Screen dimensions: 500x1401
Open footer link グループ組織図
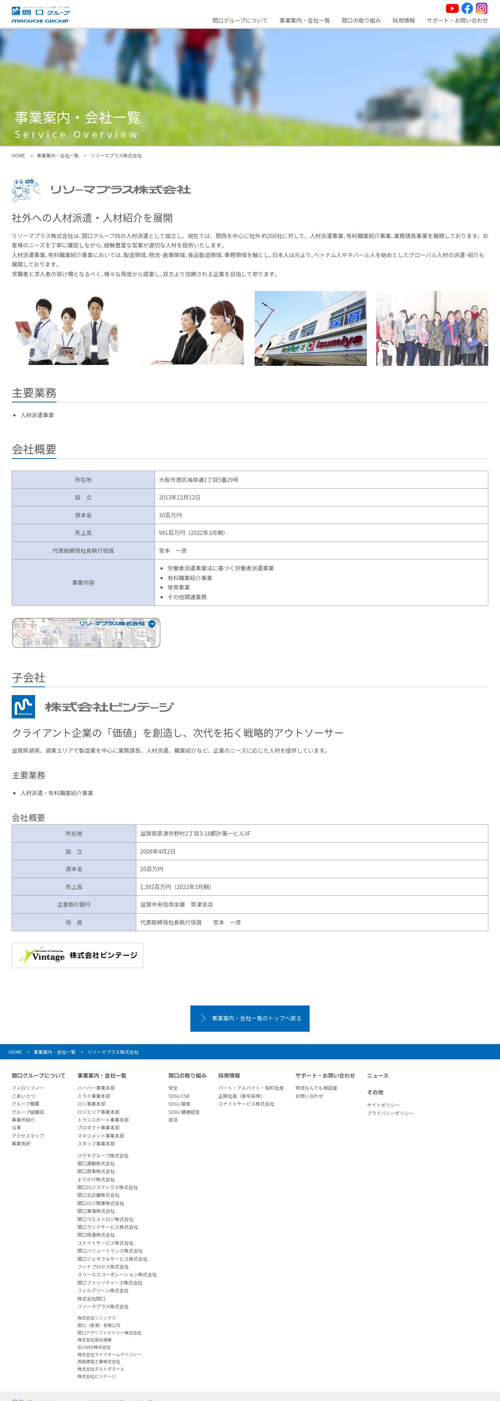click(28, 1112)
